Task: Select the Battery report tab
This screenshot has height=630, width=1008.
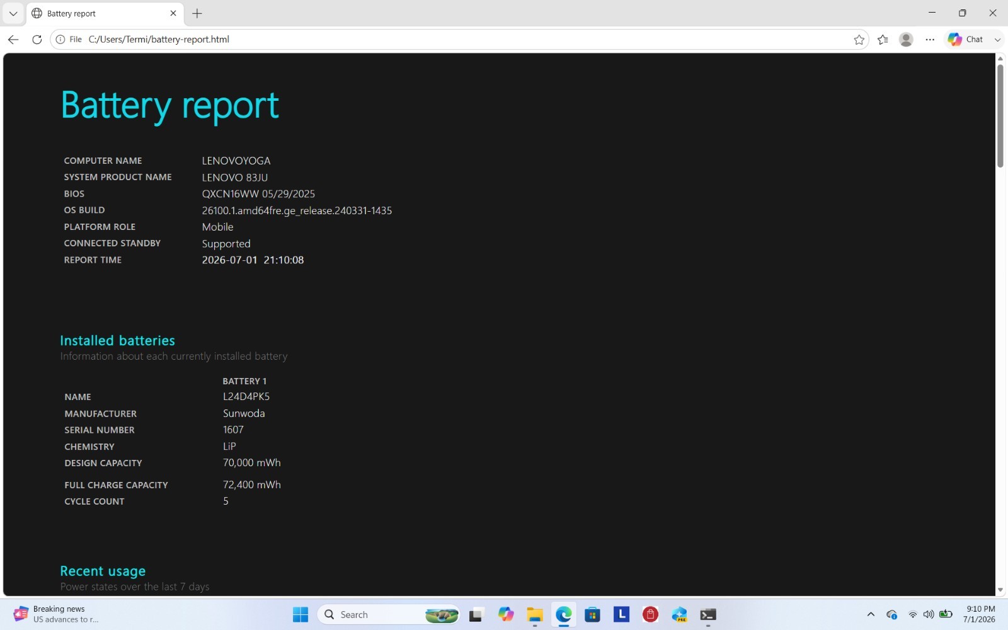Action: pyautogui.click(x=104, y=13)
